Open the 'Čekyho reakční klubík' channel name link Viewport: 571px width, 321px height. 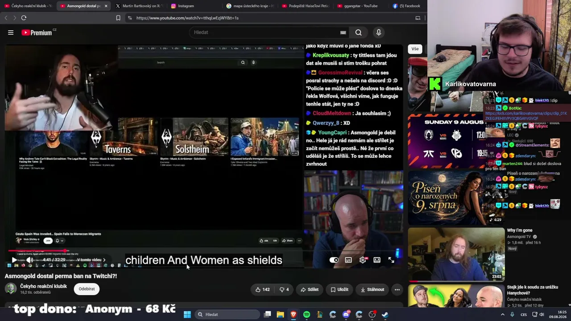43,286
